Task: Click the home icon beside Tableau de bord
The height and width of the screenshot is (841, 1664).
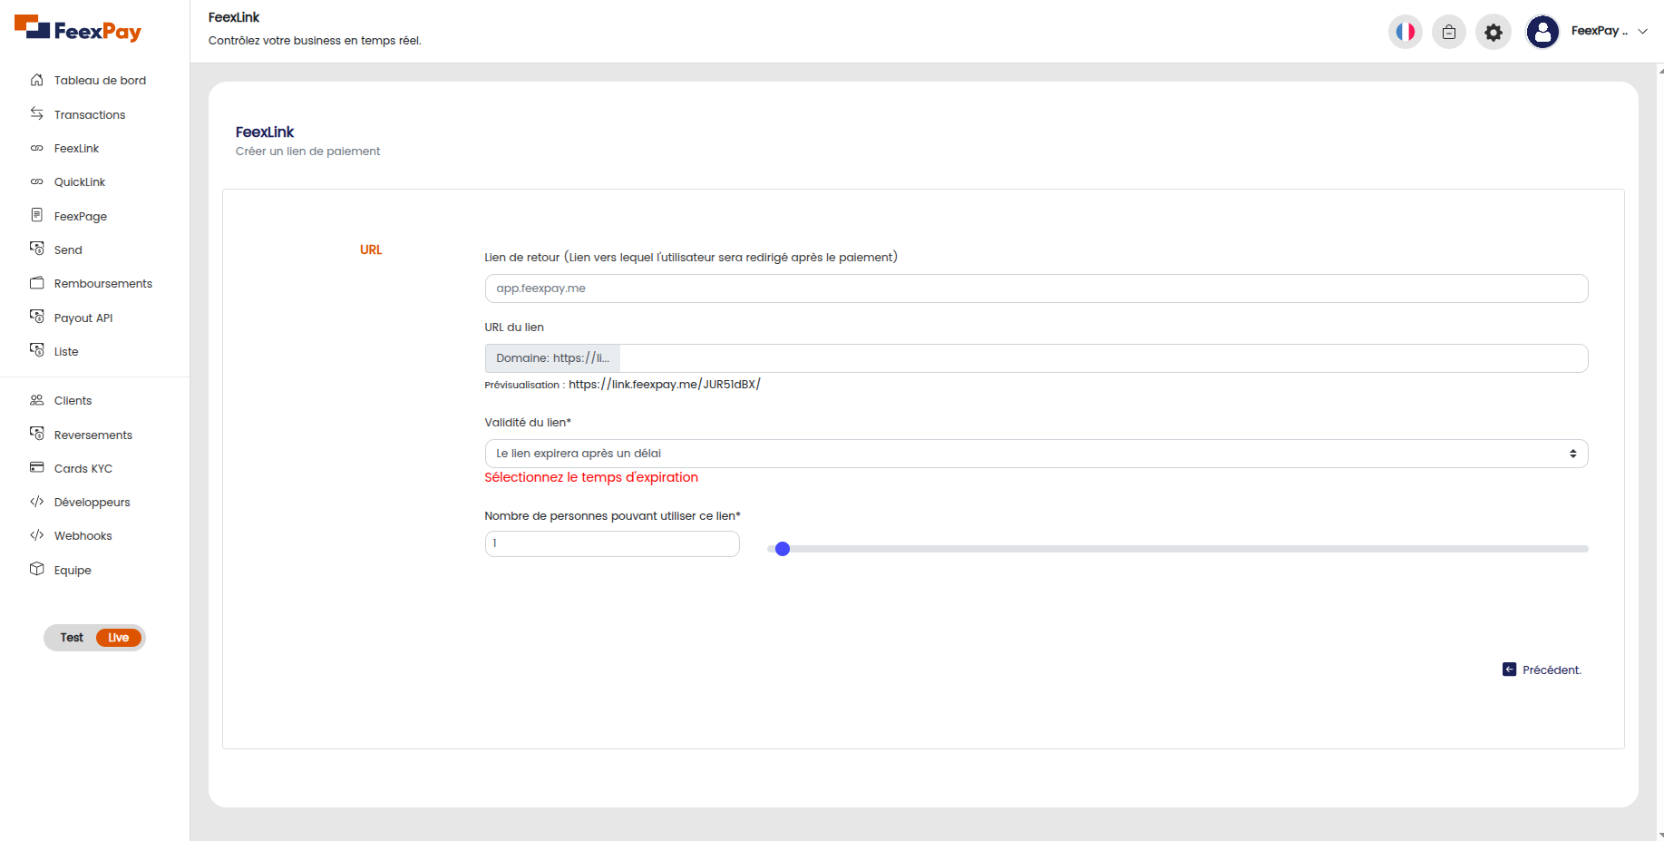Action: [x=37, y=80]
